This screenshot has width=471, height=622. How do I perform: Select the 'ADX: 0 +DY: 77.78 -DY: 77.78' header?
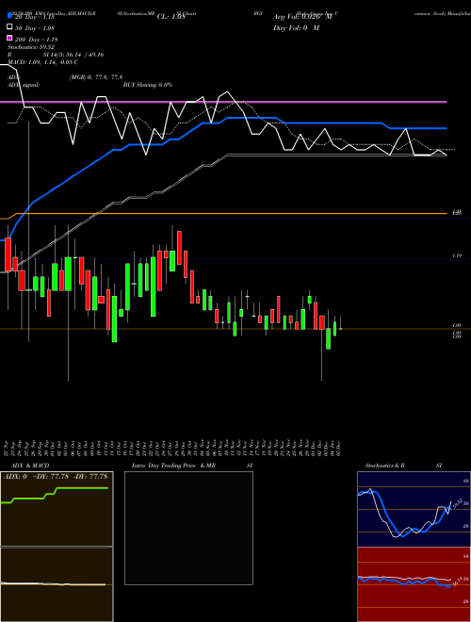tap(56, 476)
